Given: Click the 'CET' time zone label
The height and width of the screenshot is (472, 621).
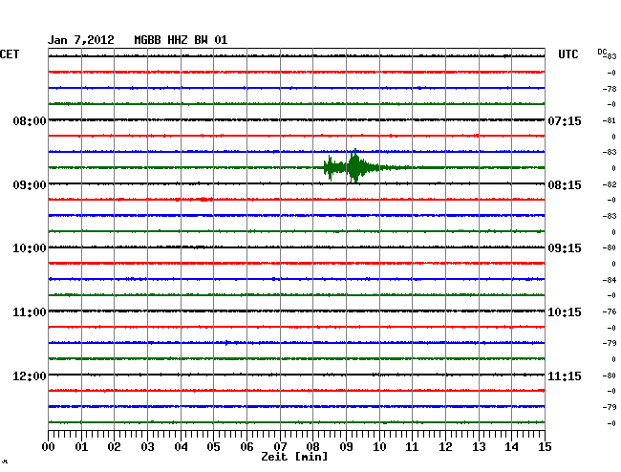Looking at the screenshot, I should 10,54.
